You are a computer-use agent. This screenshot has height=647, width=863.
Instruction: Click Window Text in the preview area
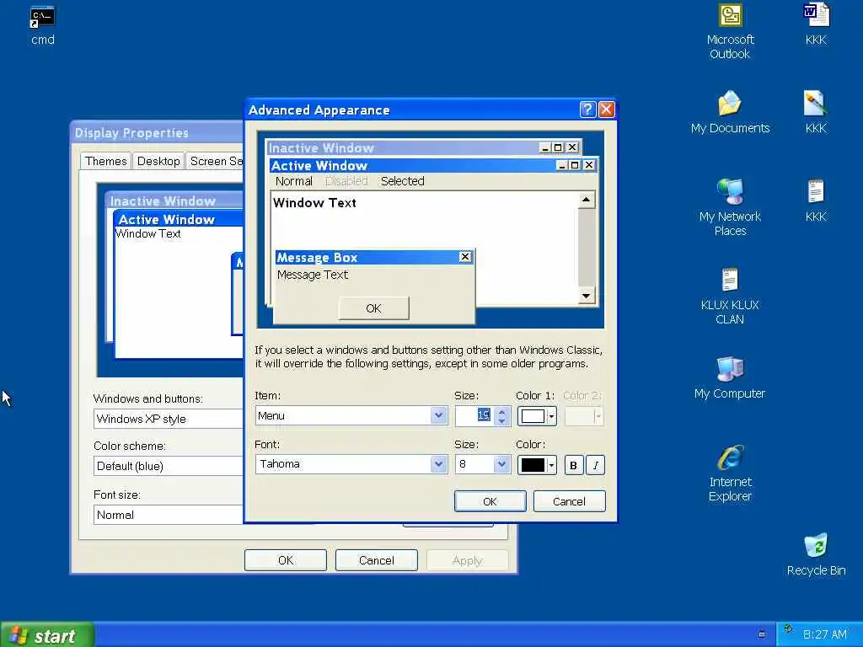pos(315,202)
